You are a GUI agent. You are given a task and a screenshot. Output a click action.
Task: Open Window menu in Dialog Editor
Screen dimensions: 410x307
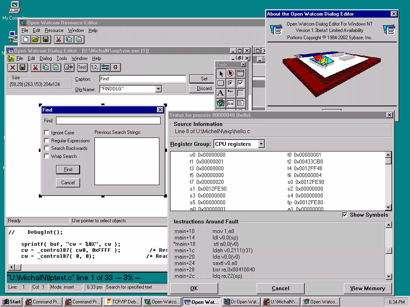(80, 58)
